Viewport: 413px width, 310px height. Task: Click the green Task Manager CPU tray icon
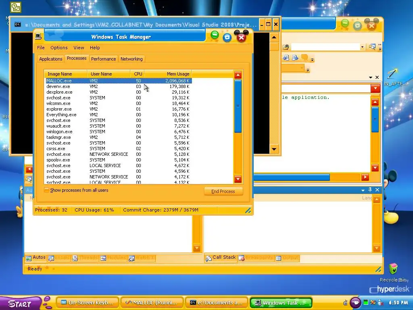click(365, 303)
